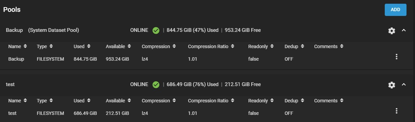This screenshot has width=415, height=122.
Task: Sort Backup pool by Type column header
Action: pos(45,46)
